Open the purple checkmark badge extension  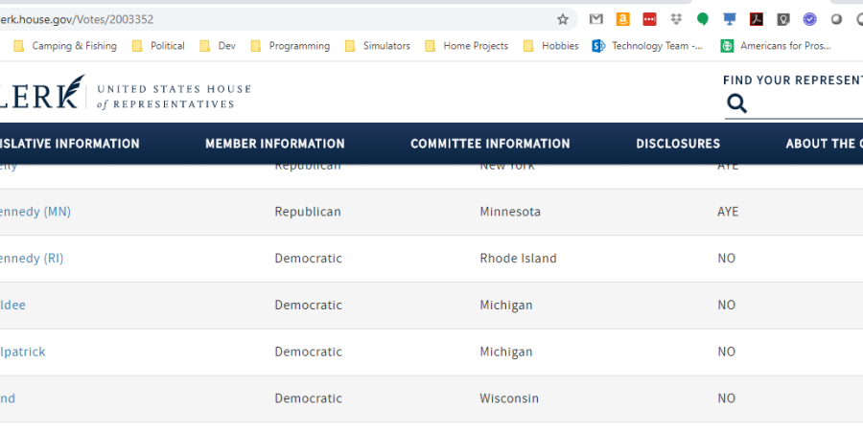pos(809,20)
